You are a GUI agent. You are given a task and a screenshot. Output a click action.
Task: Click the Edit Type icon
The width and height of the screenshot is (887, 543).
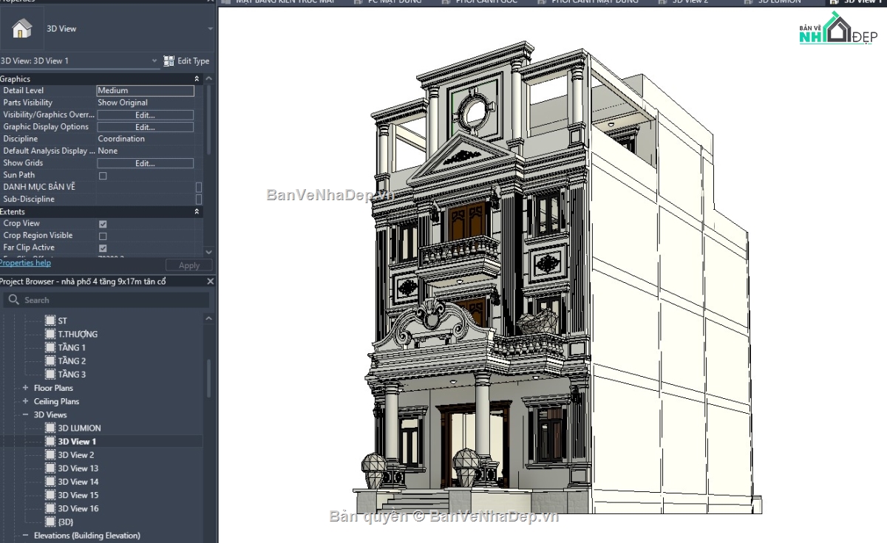point(169,61)
